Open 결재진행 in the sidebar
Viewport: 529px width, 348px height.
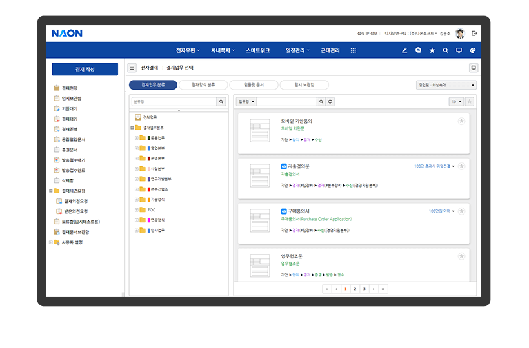[x=66, y=129]
